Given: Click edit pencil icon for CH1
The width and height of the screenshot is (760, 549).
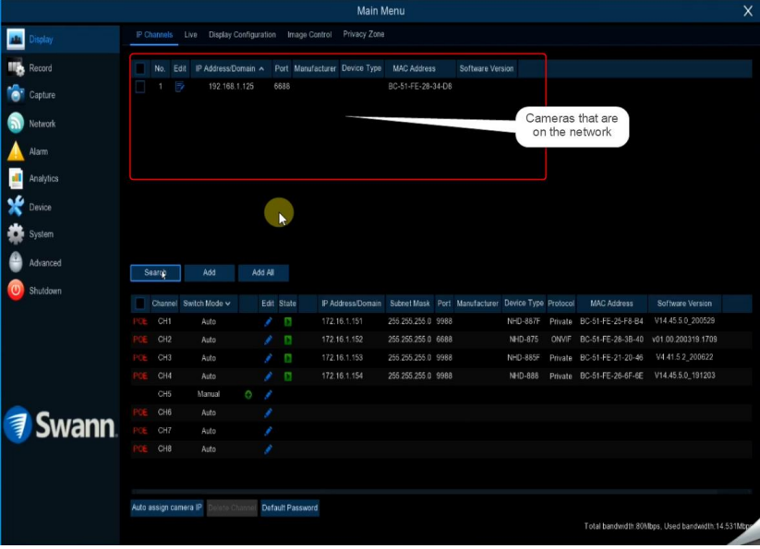Looking at the screenshot, I should 269,322.
